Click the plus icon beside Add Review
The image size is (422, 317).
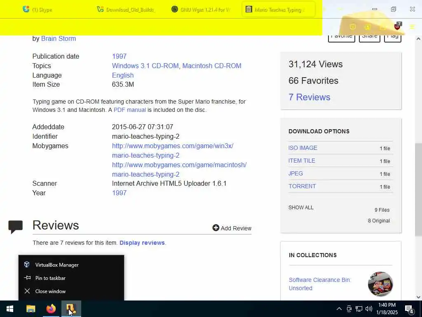pyautogui.click(x=216, y=228)
